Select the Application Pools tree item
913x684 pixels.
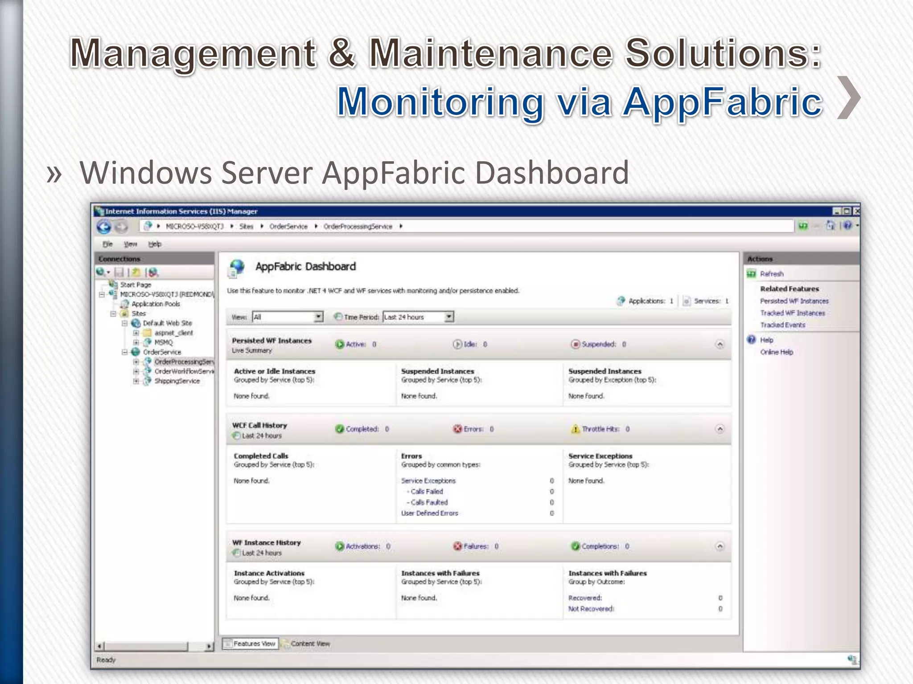156,304
